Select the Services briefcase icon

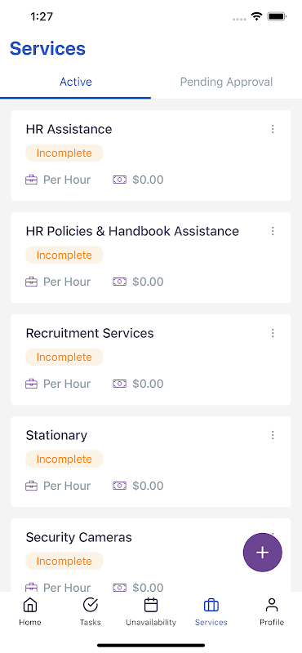(211, 605)
